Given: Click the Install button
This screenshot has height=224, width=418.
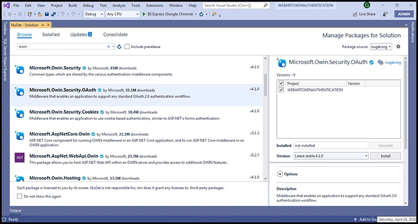Looking at the screenshot, I should [385, 156].
